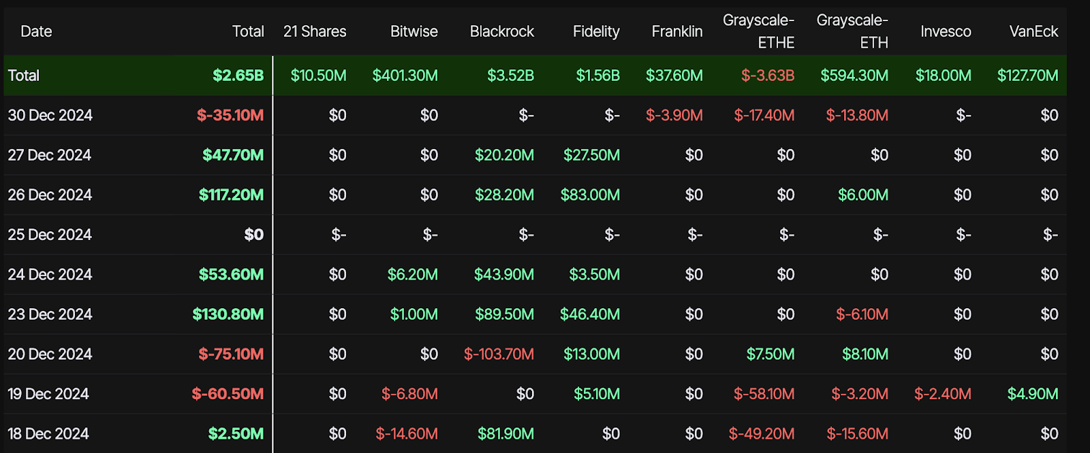
Task: Click the Bitwise column header
Action: (x=414, y=31)
